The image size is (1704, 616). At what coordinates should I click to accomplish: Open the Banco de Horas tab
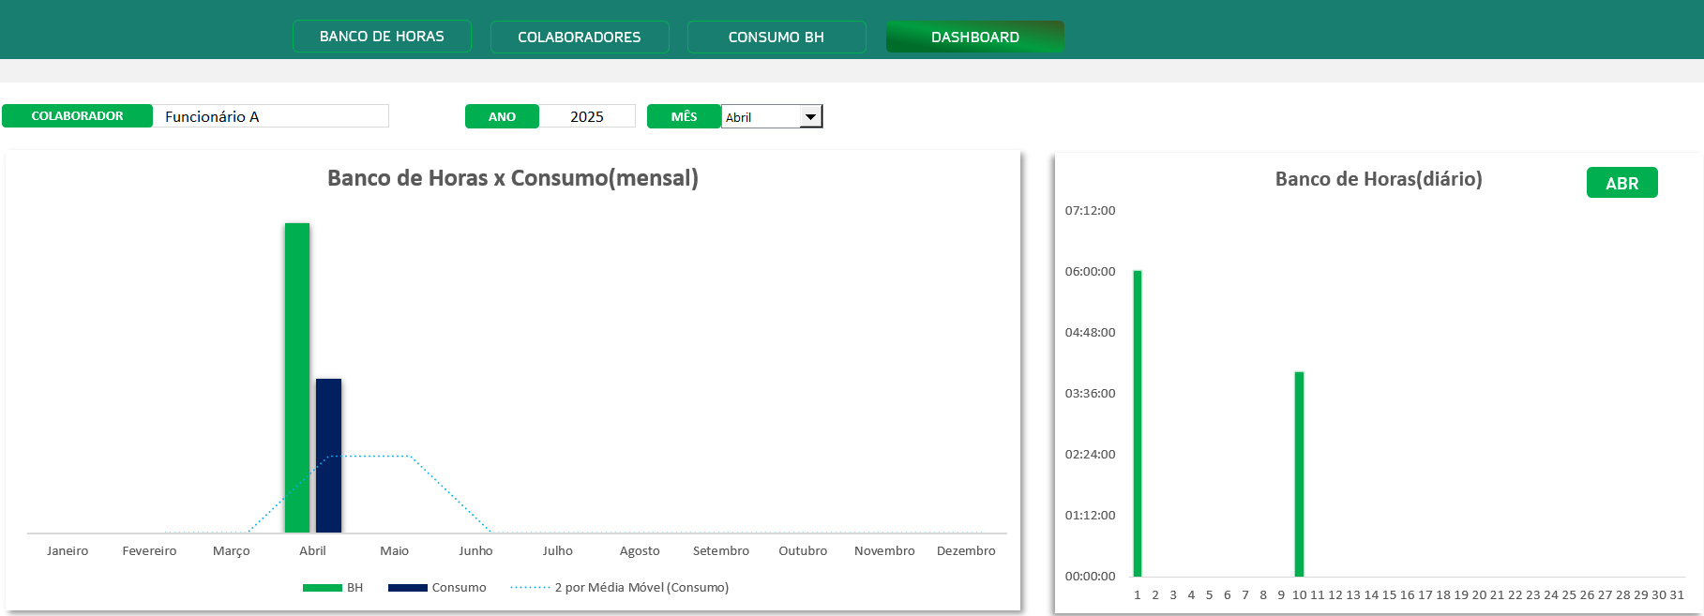coord(382,37)
